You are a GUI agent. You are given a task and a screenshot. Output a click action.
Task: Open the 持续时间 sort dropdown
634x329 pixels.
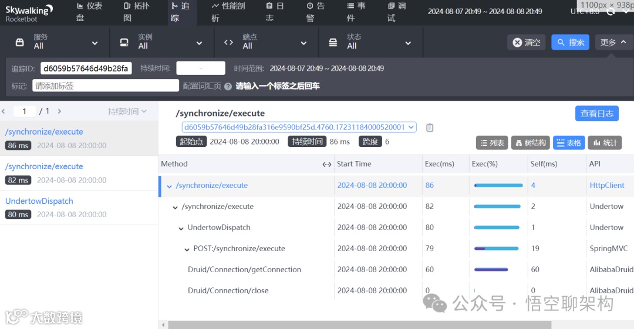(127, 111)
